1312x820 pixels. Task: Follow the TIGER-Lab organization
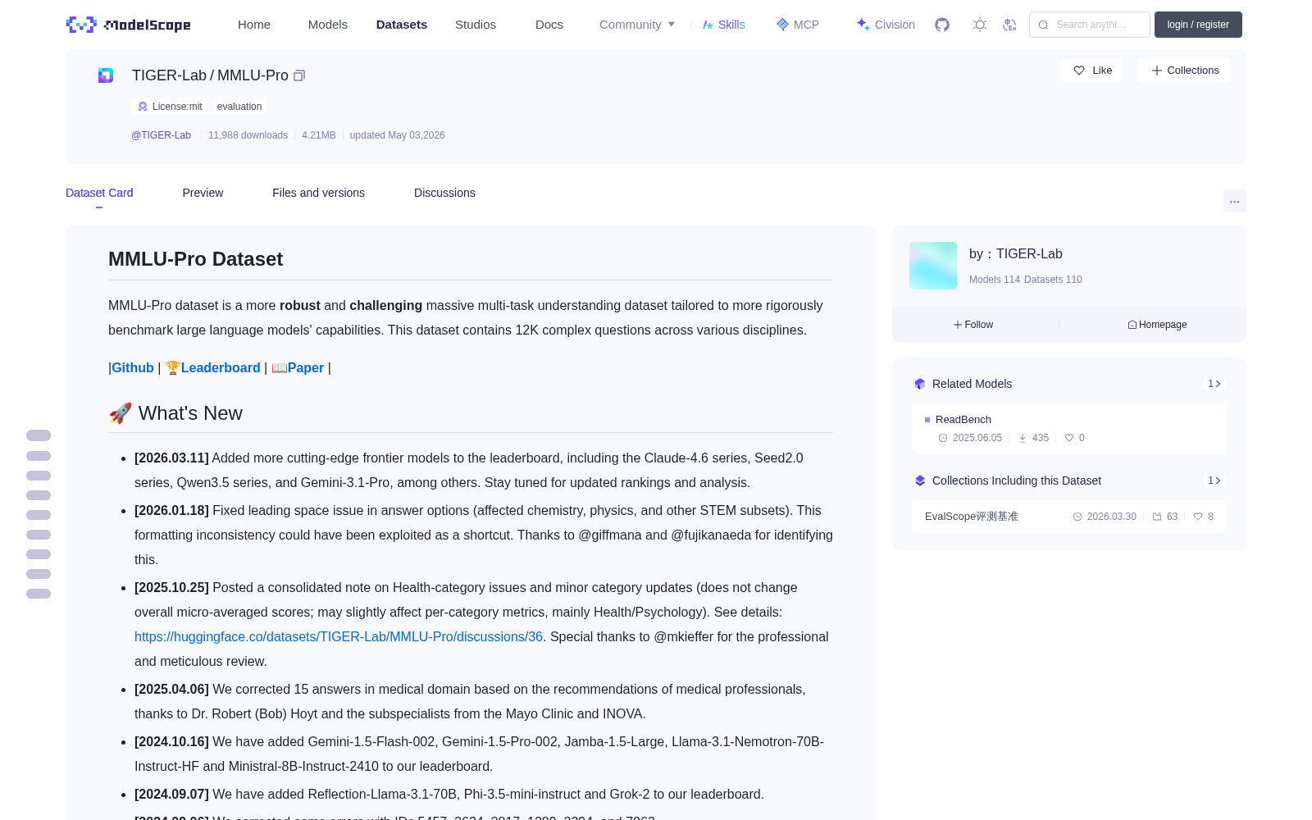pos(973,325)
